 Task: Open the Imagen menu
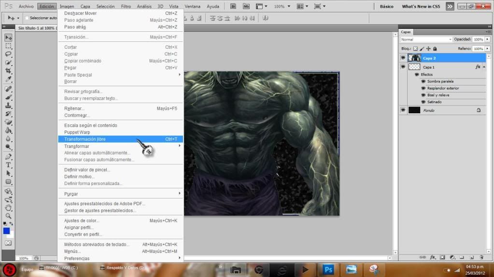tap(67, 6)
